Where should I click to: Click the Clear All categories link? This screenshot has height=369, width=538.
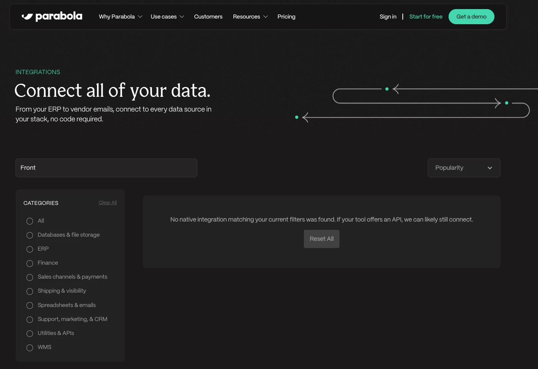click(x=108, y=203)
